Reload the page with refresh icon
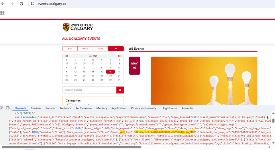 22,4
